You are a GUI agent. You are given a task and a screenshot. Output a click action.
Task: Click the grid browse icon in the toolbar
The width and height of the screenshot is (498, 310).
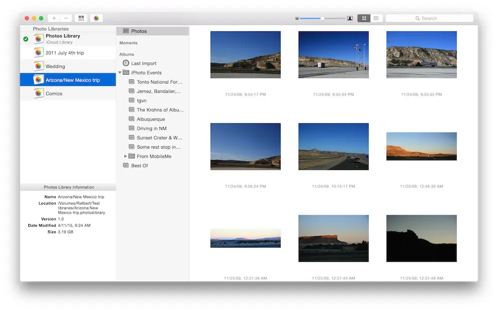click(x=81, y=18)
